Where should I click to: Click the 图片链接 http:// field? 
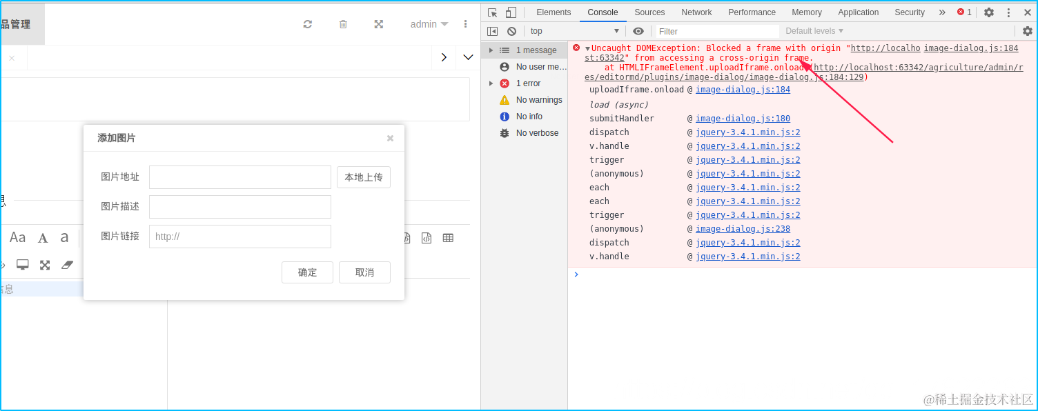pyautogui.click(x=240, y=237)
